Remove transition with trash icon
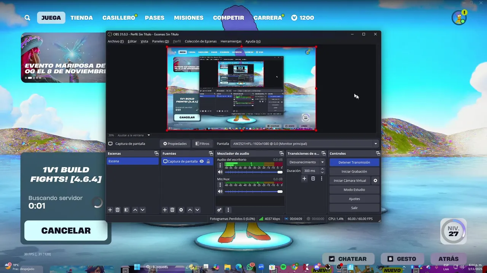487x273 pixels. click(313, 179)
